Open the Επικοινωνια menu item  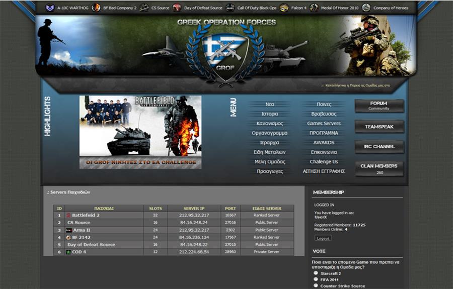point(324,152)
